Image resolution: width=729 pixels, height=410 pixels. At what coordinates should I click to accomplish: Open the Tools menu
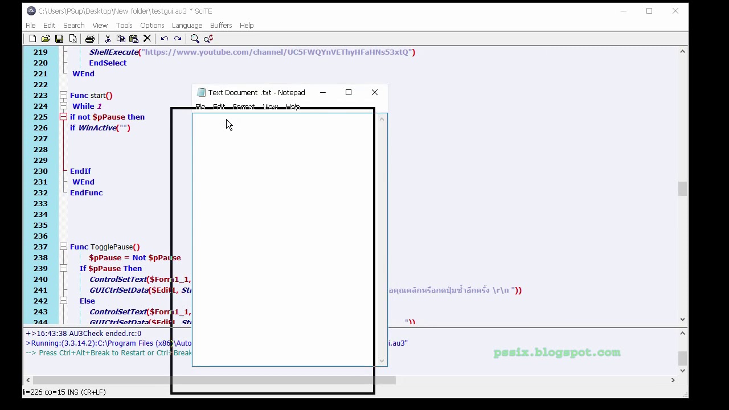[x=124, y=25]
